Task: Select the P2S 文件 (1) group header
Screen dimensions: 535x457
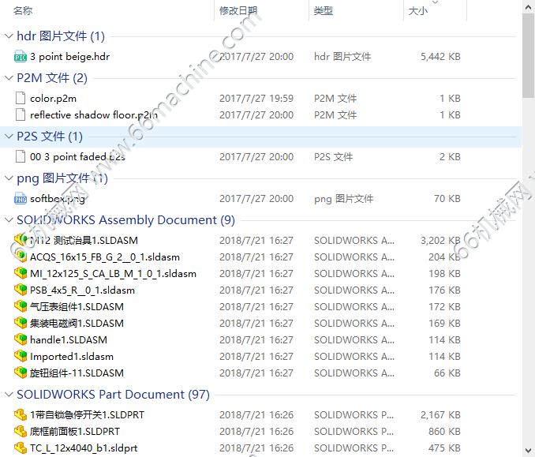Action: click(50, 137)
